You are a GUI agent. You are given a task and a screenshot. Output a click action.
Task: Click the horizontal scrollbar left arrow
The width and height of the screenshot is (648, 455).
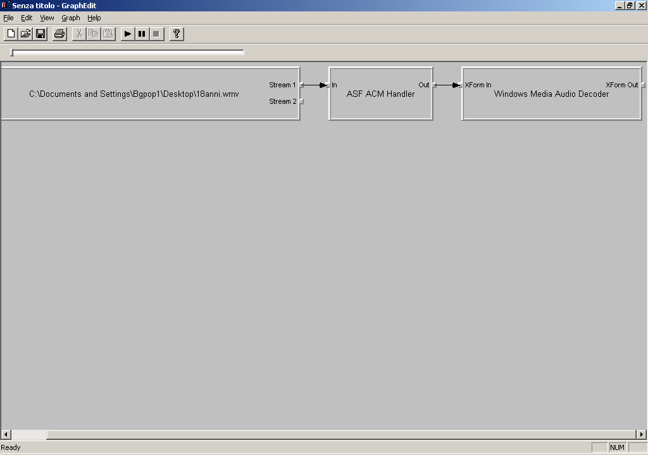click(x=6, y=434)
